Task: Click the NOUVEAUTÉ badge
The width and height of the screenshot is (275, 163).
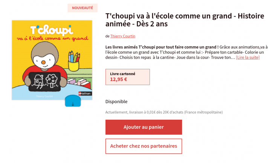Action: [x=82, y=8]
